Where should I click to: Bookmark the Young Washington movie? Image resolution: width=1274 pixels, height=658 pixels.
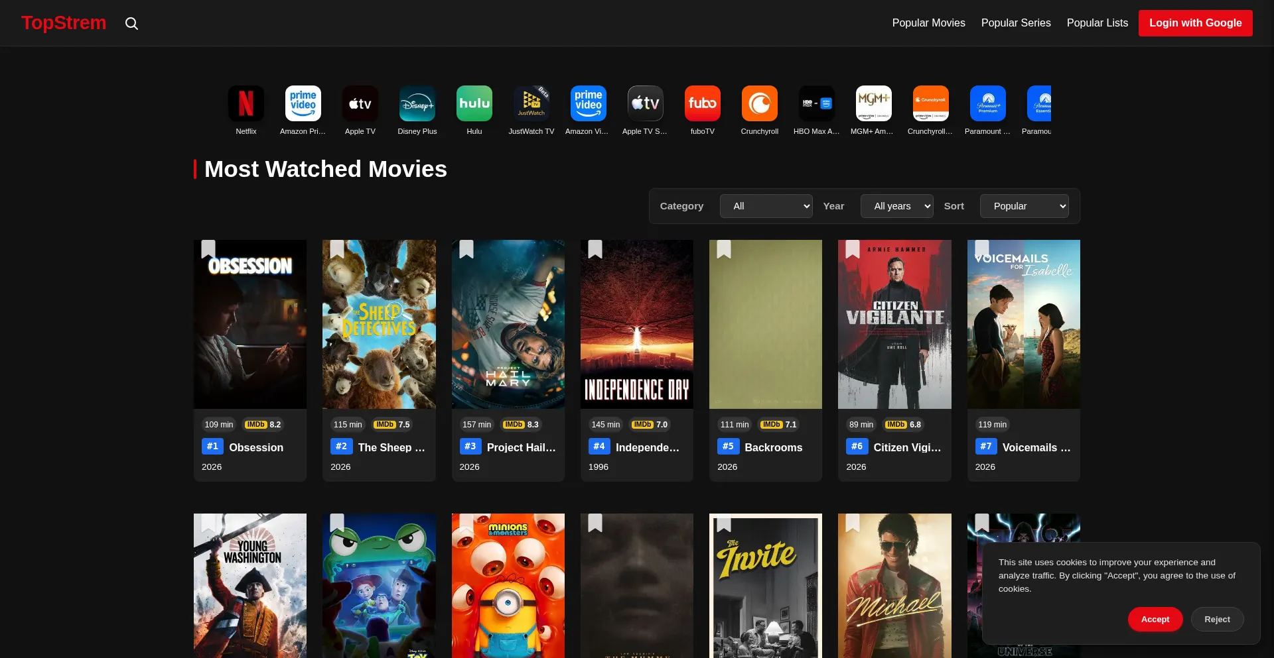point(208,523)
